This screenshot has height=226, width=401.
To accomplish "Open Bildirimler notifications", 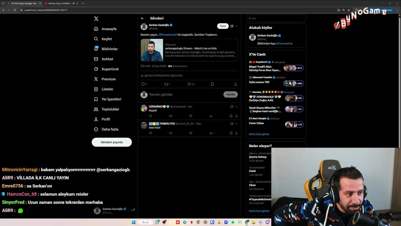I will (106, 49).
